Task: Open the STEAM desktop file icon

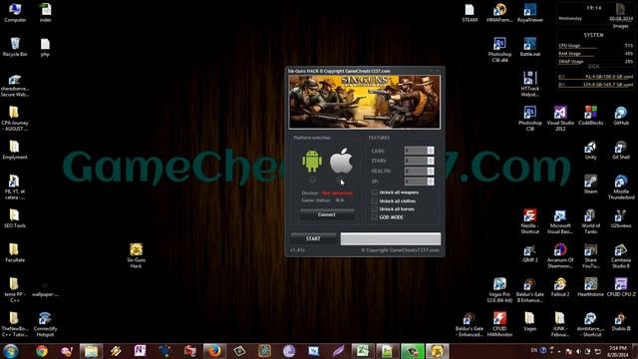Action: click(x=470, y=13)
